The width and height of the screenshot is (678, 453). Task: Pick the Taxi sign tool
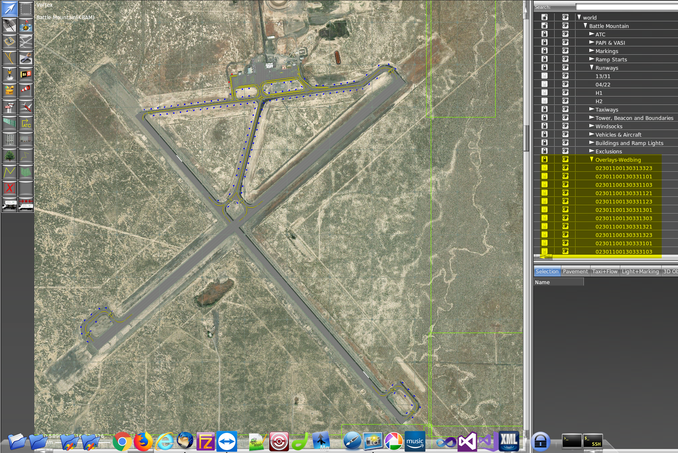click(x=26, y=74)
